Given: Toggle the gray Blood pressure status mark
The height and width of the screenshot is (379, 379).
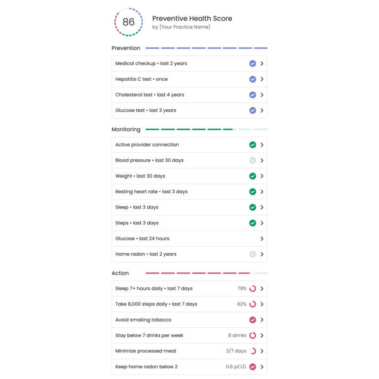Looking at the screenshot, I should click(253, 160).
